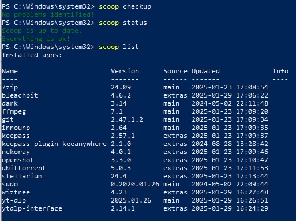The image size is (296, 221).
Task: Click the 7zip app name
Action: [x=10, y=87]
